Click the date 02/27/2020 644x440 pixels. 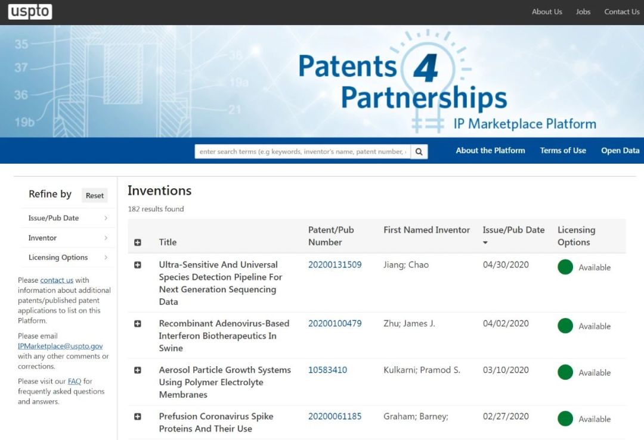(506, 417)
